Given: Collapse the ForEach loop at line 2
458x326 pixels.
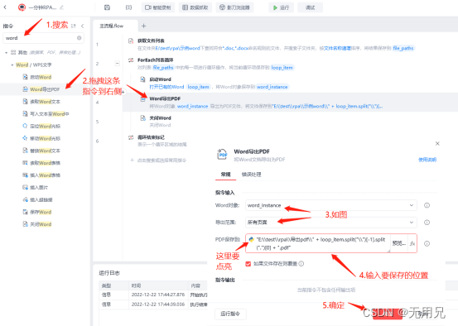Looking at the screenshot, I should click(x=117, y=64).
